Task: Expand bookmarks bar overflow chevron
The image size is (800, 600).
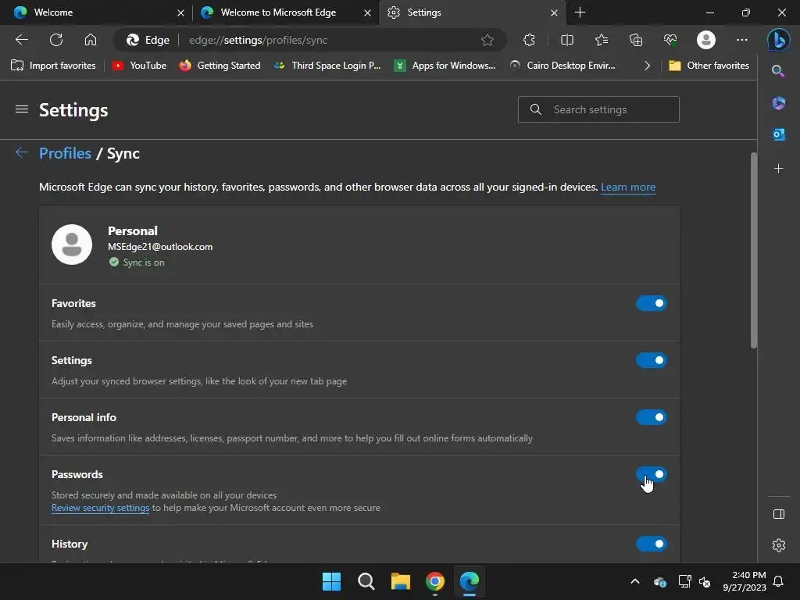Action: tap(647, 66)
